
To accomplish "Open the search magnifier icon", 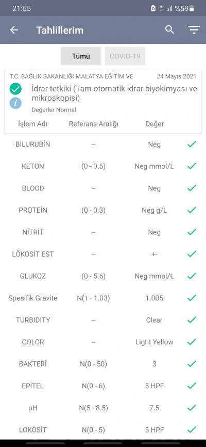I will 169,29.
